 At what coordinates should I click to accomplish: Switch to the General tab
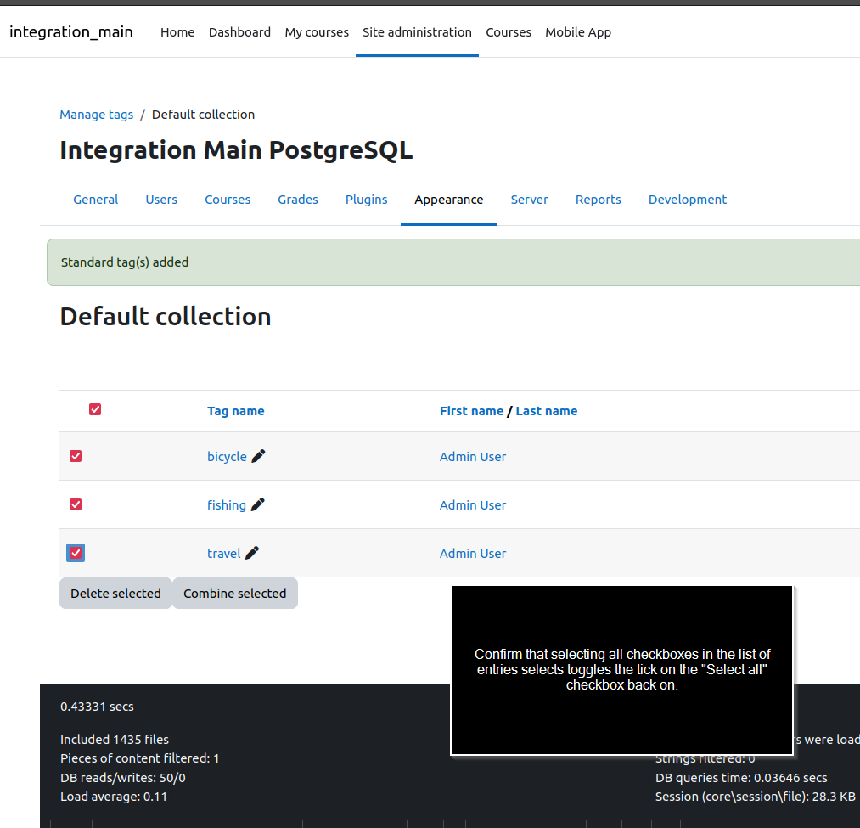(x=95, y=200)
